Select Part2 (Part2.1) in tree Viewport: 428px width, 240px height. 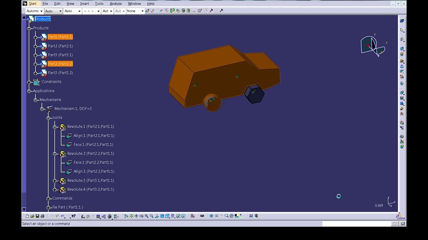coord(60,46)
